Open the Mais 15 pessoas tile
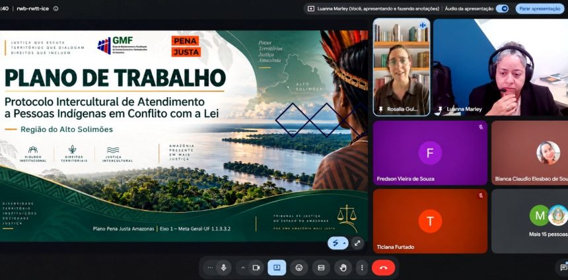568x280 pixels. click(x=530, y=221)
